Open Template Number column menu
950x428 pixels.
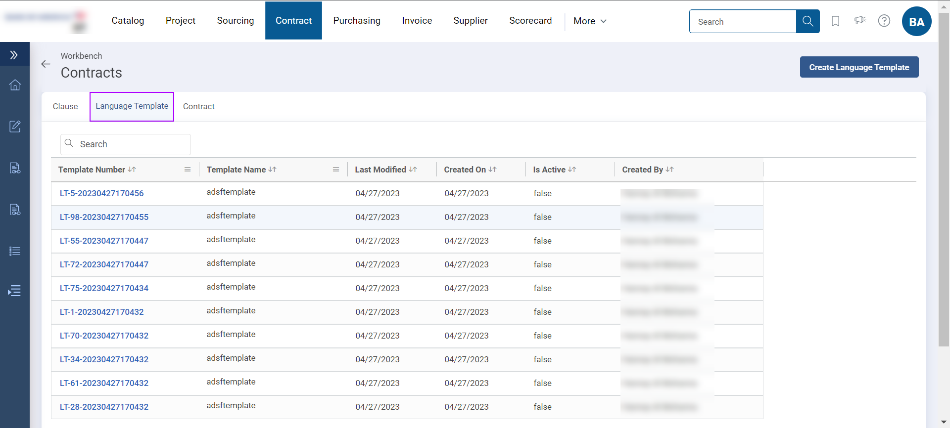[188, 170]
